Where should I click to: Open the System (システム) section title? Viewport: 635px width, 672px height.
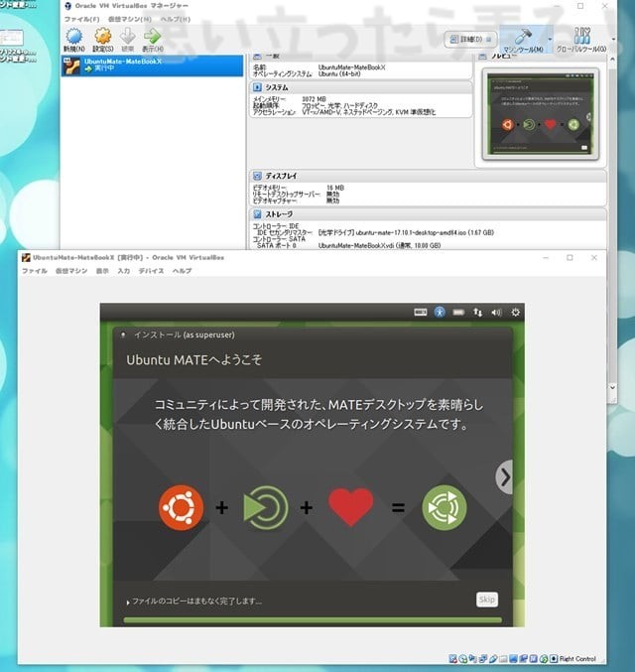[277, 87]
